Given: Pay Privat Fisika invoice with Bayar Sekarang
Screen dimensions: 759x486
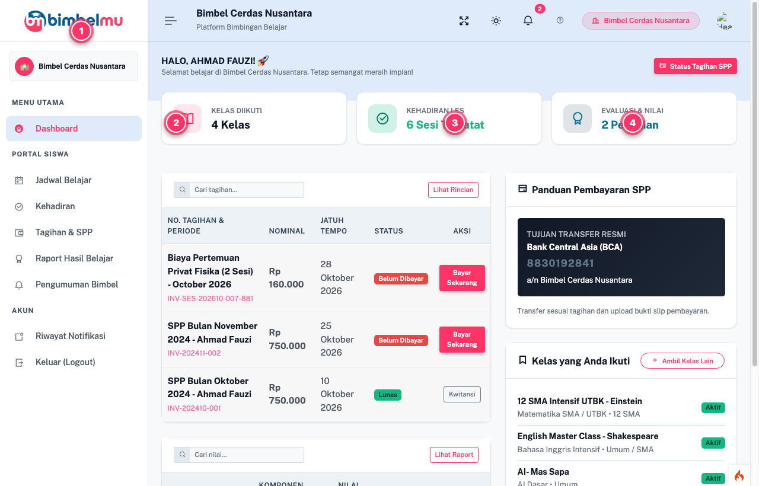Looking at the screenshot, I should point(462,278).
